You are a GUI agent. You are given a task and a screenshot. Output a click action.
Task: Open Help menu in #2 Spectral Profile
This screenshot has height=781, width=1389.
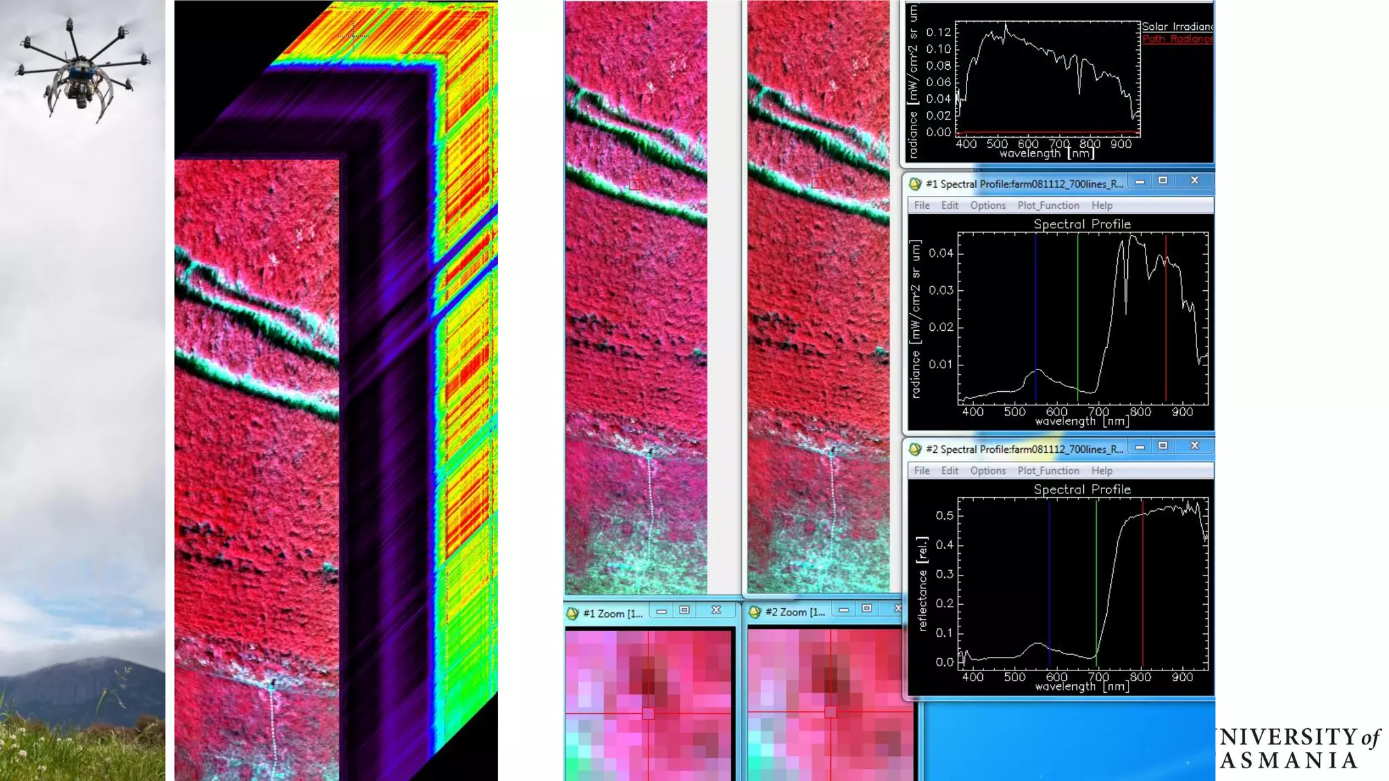point(1101,470)
